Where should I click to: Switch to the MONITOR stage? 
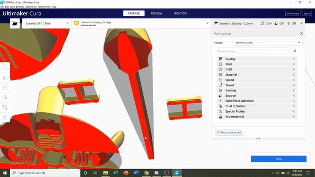point(180,13)
